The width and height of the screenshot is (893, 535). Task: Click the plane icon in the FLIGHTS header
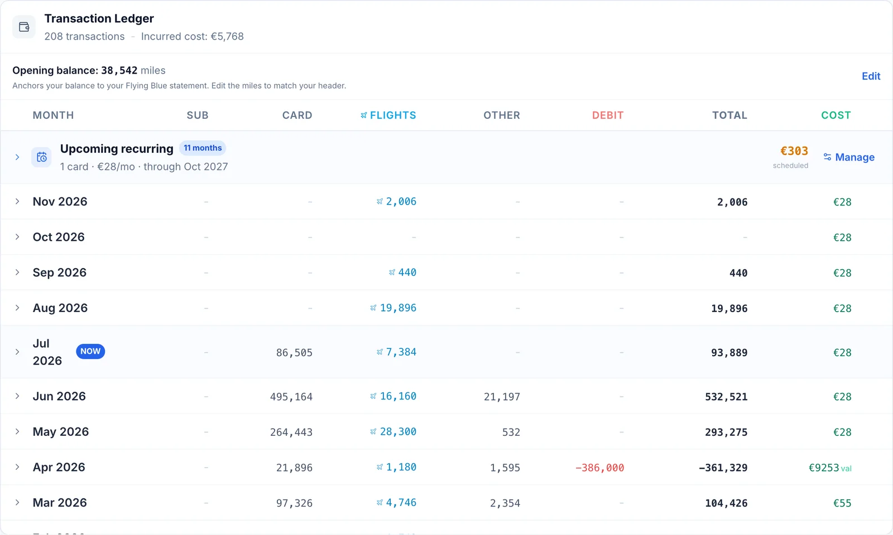pos(364,115)
